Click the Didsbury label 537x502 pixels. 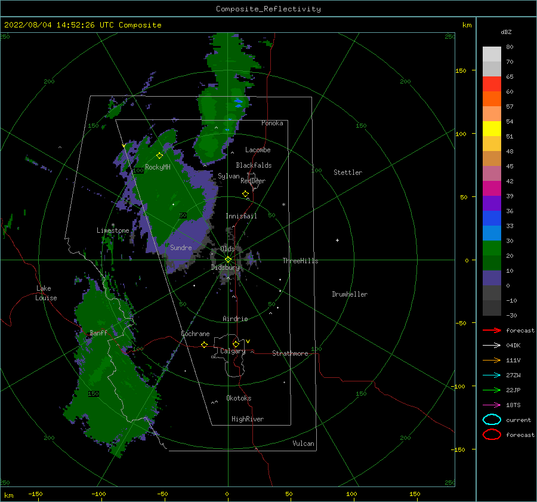point(226,267)
